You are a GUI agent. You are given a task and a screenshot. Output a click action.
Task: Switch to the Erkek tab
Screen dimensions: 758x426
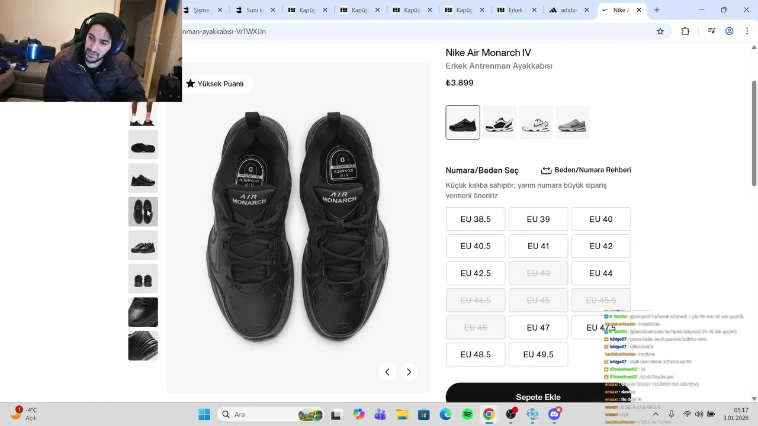coord(517,10)
